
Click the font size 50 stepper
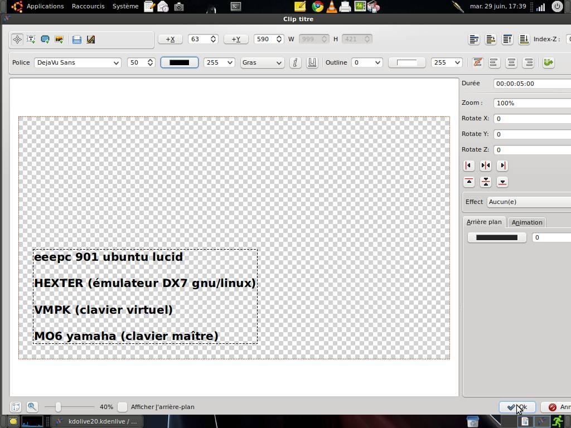150,62
